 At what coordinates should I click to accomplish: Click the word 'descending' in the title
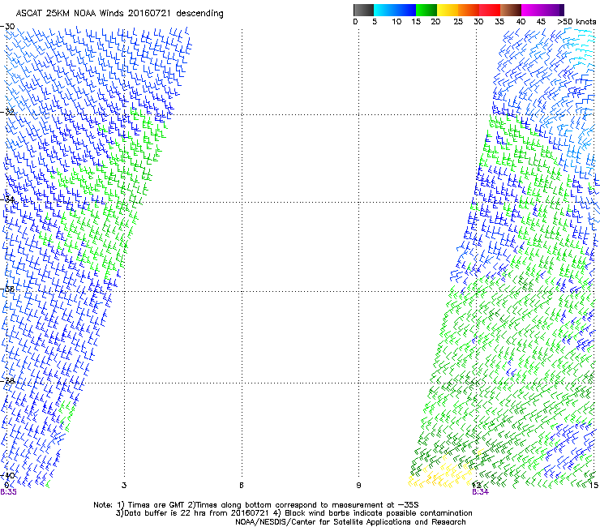point(199,14)
